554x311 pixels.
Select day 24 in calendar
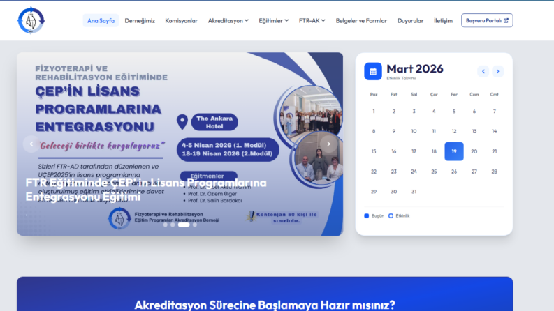[x=414, y=172]
